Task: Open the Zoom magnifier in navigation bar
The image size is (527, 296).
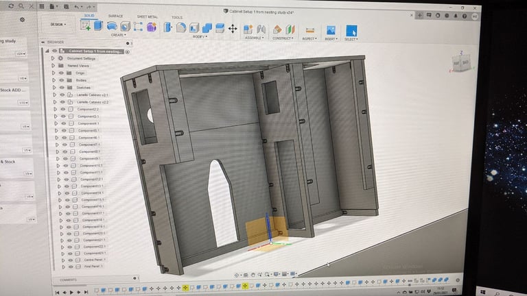Action: click(x=260, y=275)
